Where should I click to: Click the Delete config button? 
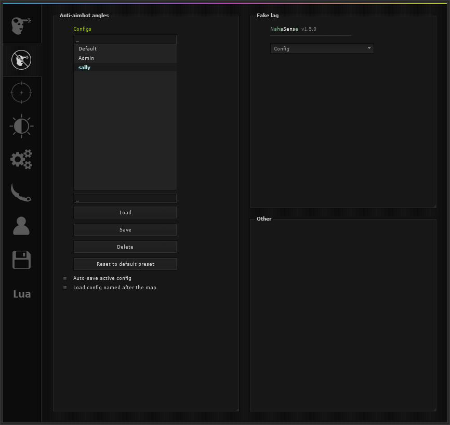tap(125, 247)
